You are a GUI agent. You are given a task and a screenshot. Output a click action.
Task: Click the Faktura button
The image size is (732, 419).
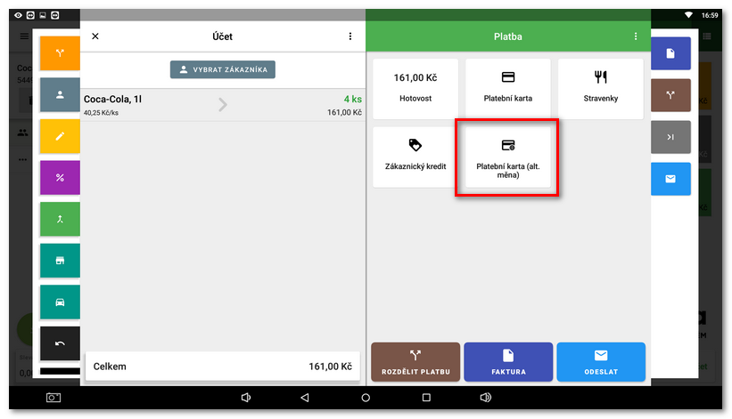click(x=508, y=362)
